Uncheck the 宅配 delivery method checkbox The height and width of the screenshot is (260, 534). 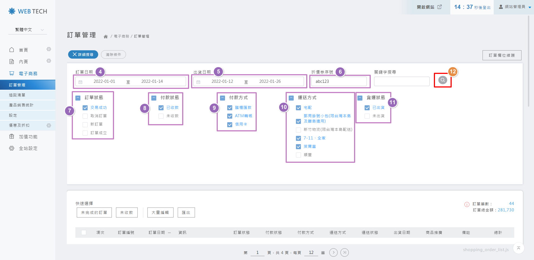coord(298,108)
